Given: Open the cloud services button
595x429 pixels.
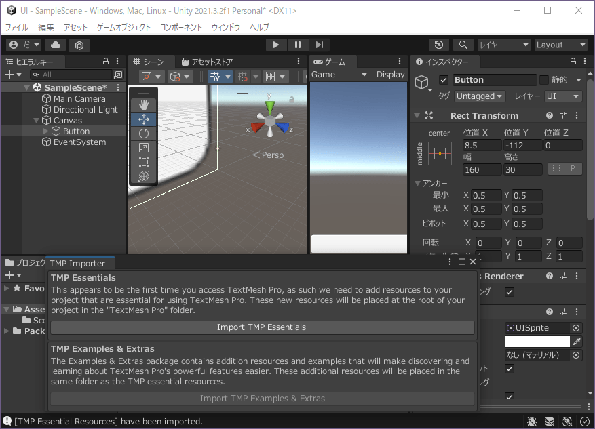Looking at the screenshot, I should pos(56,45).
